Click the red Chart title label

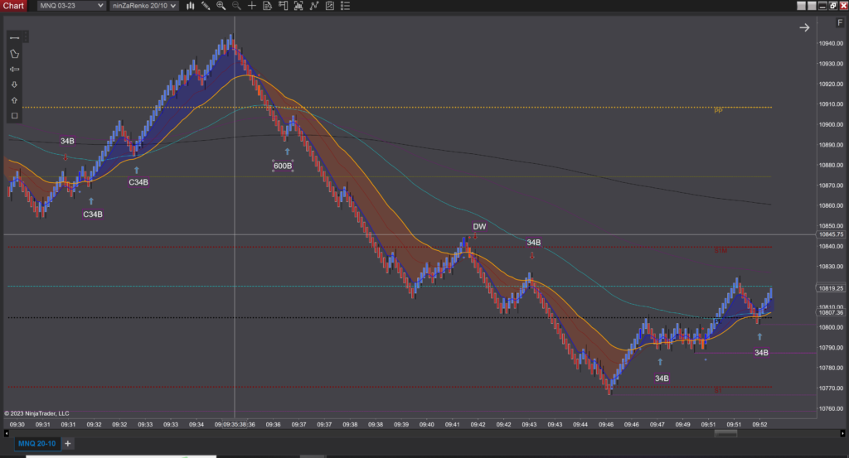[x=13, y=6]
